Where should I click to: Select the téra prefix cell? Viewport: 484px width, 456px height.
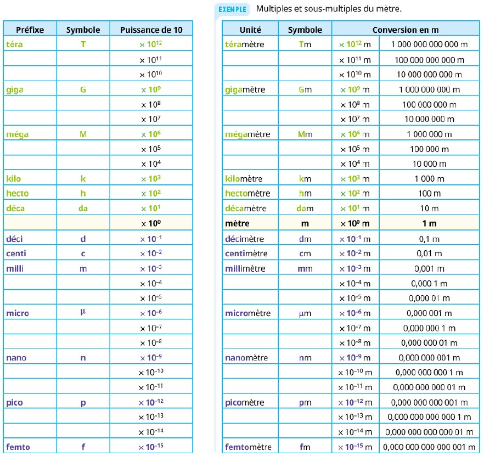(x=30, y=44)
